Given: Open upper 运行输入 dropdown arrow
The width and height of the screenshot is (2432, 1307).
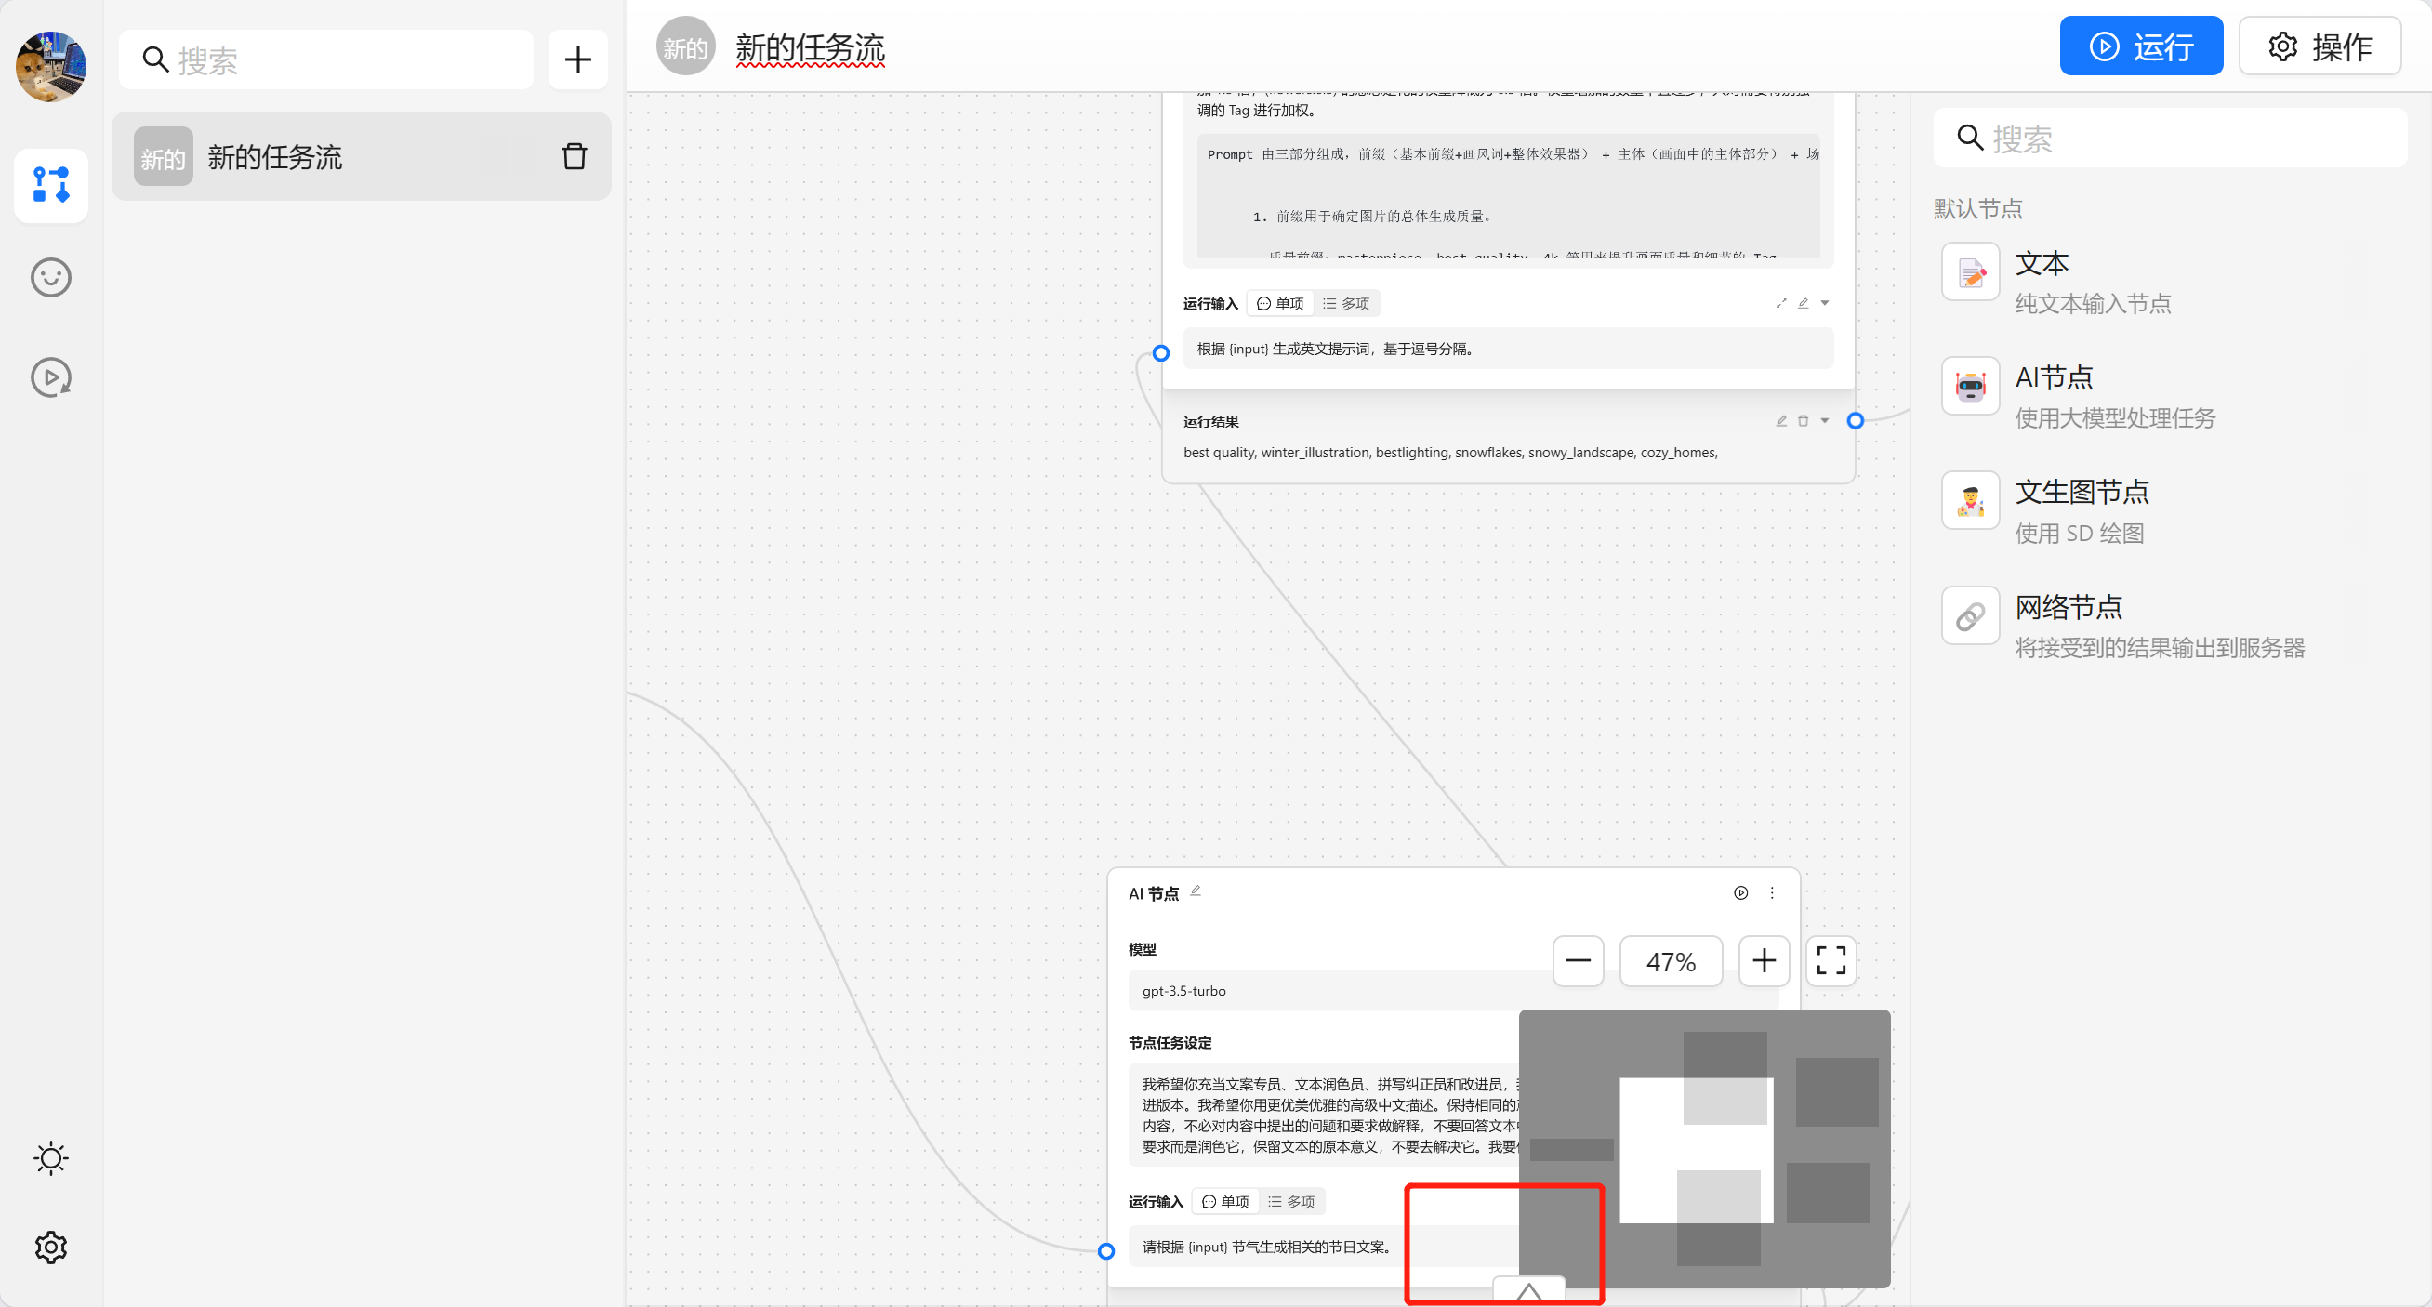Looking at the screenshot, I should (x=1825, y=303).
